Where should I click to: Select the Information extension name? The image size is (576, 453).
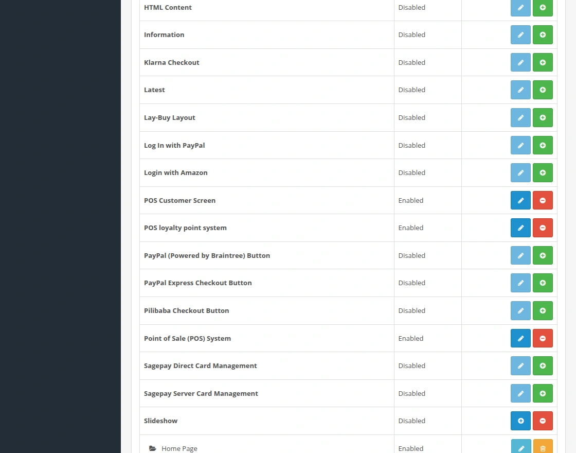click(x=164, y=34)
